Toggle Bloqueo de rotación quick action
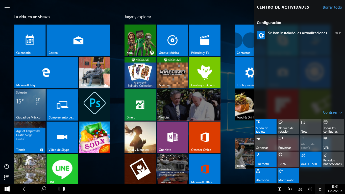 pos(288,127)
